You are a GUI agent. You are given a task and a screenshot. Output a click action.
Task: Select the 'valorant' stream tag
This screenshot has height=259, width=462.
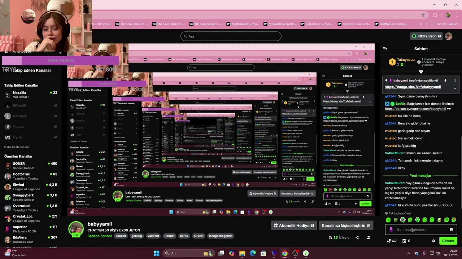click(x=153, y=236)
